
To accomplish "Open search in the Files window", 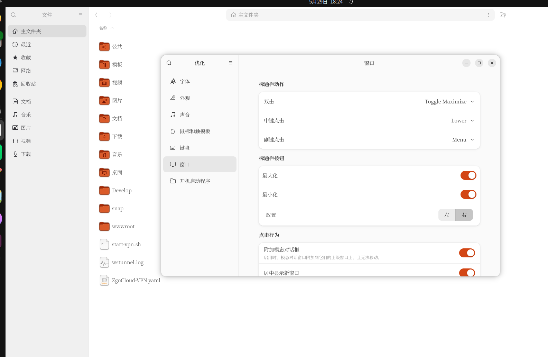I will (13, 15).
